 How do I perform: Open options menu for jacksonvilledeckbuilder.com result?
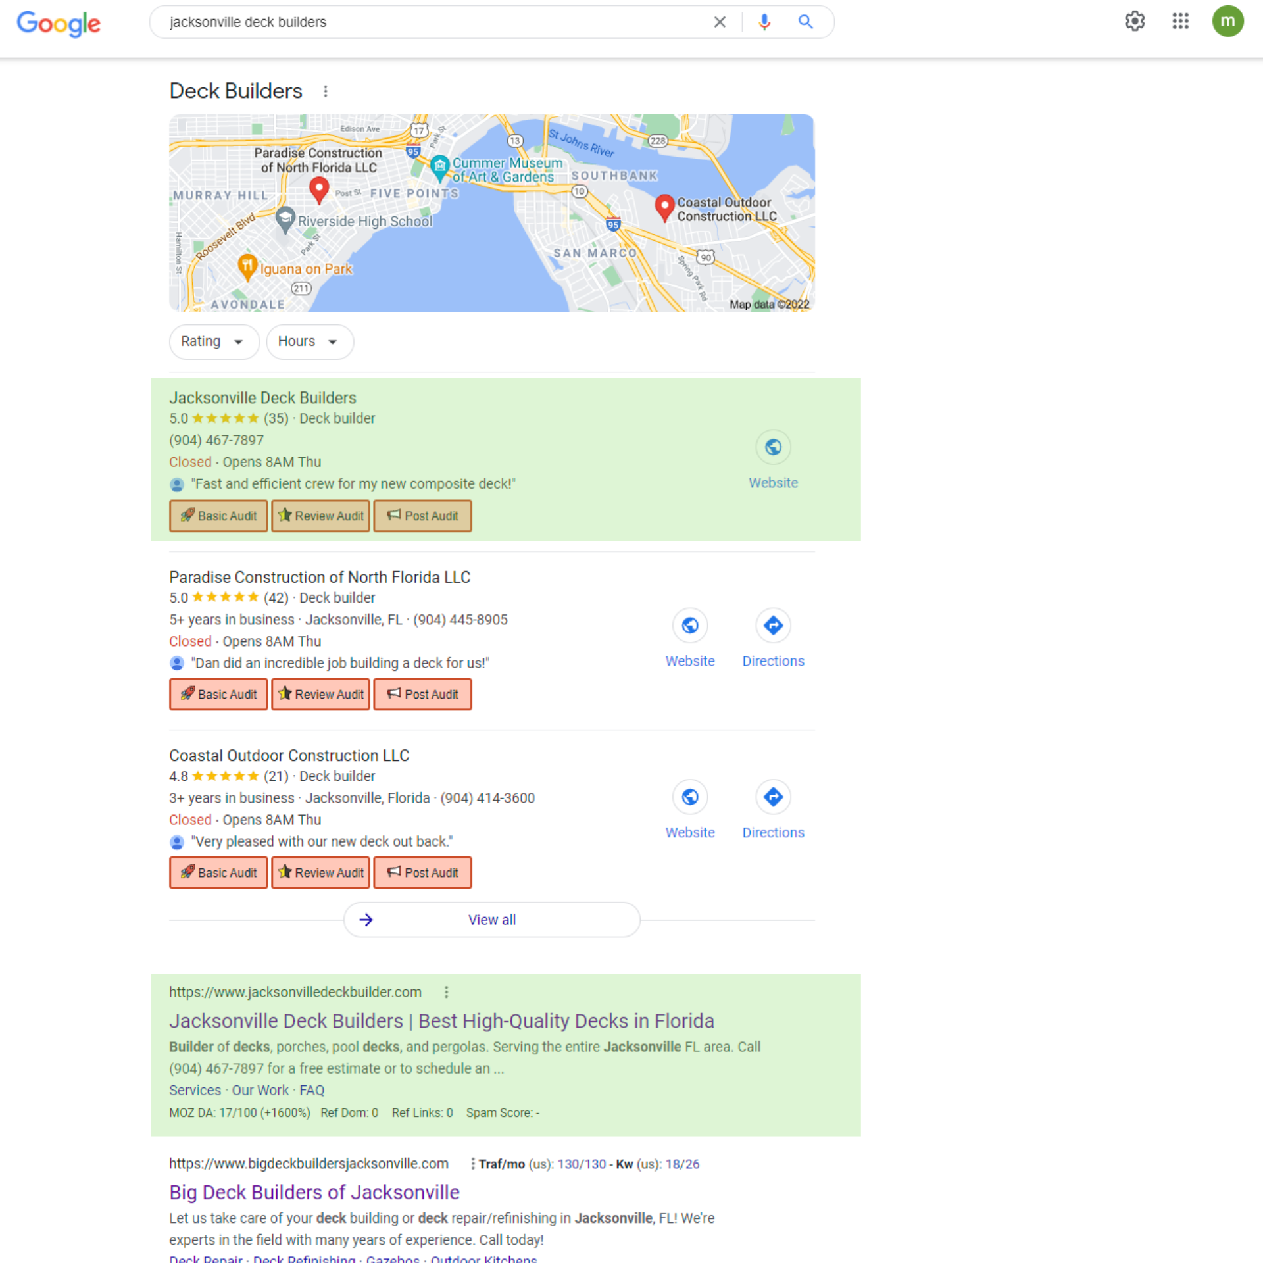click(446, 992)
